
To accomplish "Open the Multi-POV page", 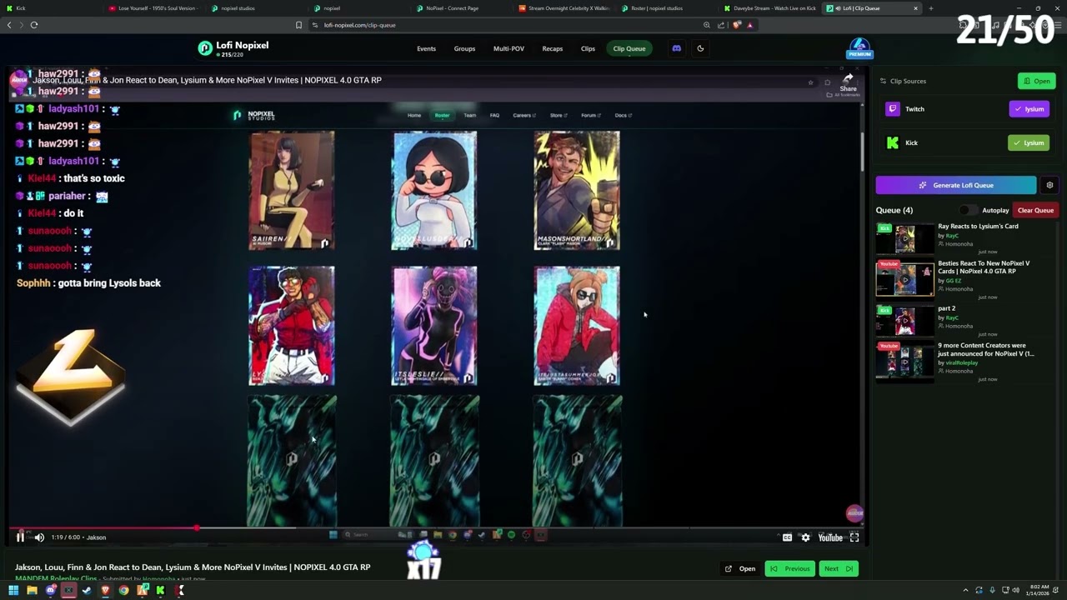I will coord(508,48).
